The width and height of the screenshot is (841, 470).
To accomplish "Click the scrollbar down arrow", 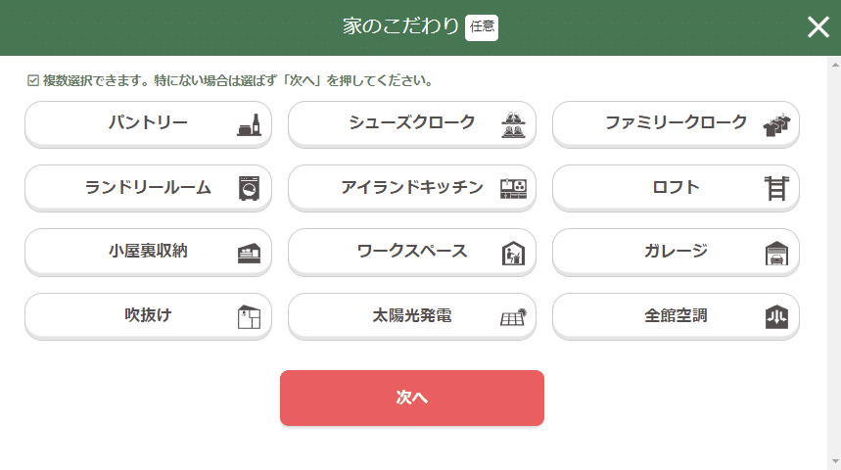I will coord(836,462).
